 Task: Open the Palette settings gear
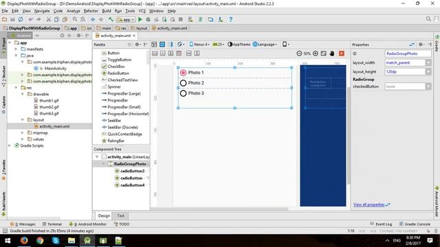pos(137,45)
